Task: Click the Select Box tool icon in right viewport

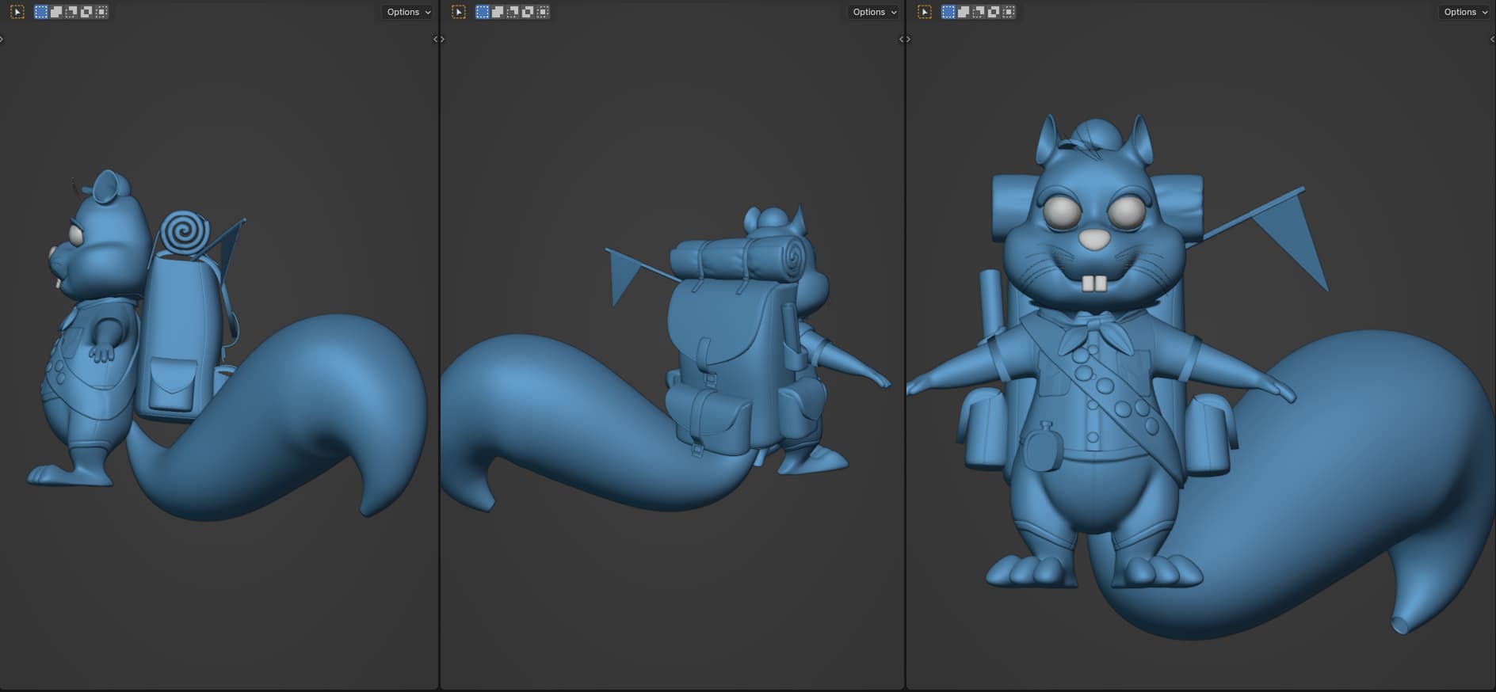Action: point(925,12)
